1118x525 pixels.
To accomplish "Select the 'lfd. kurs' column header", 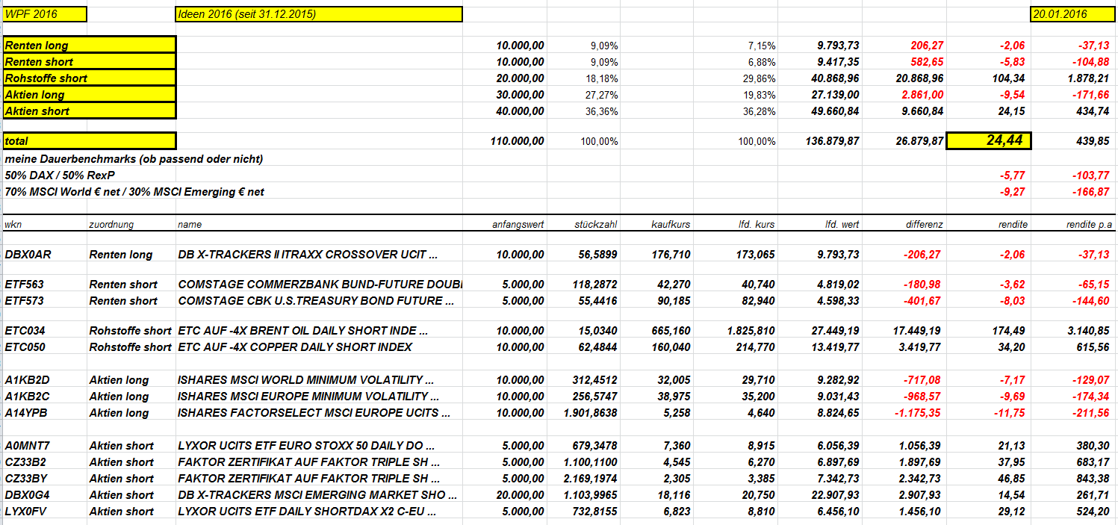I will (757, 224).
